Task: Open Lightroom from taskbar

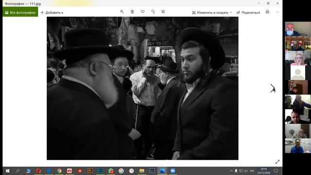Action: pos(152,171)
